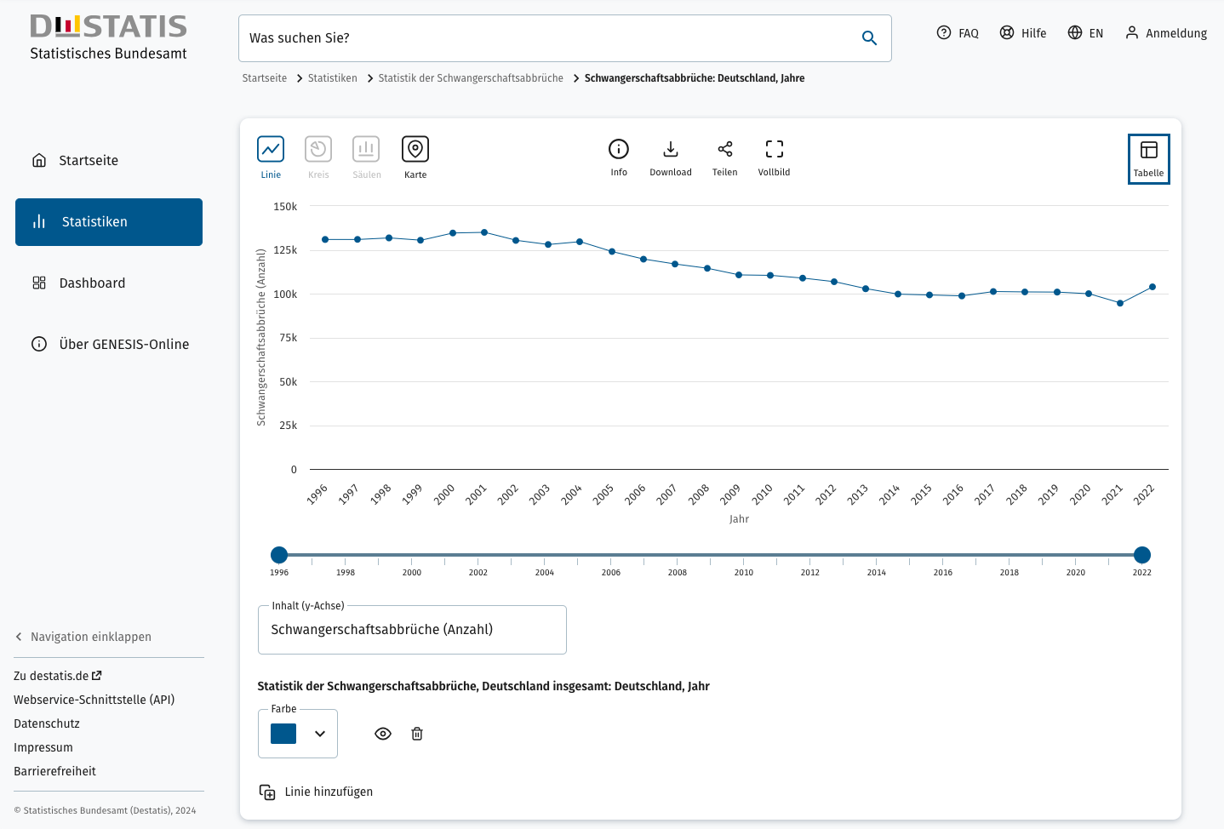Select the Linie chart type

coord(271,150)
